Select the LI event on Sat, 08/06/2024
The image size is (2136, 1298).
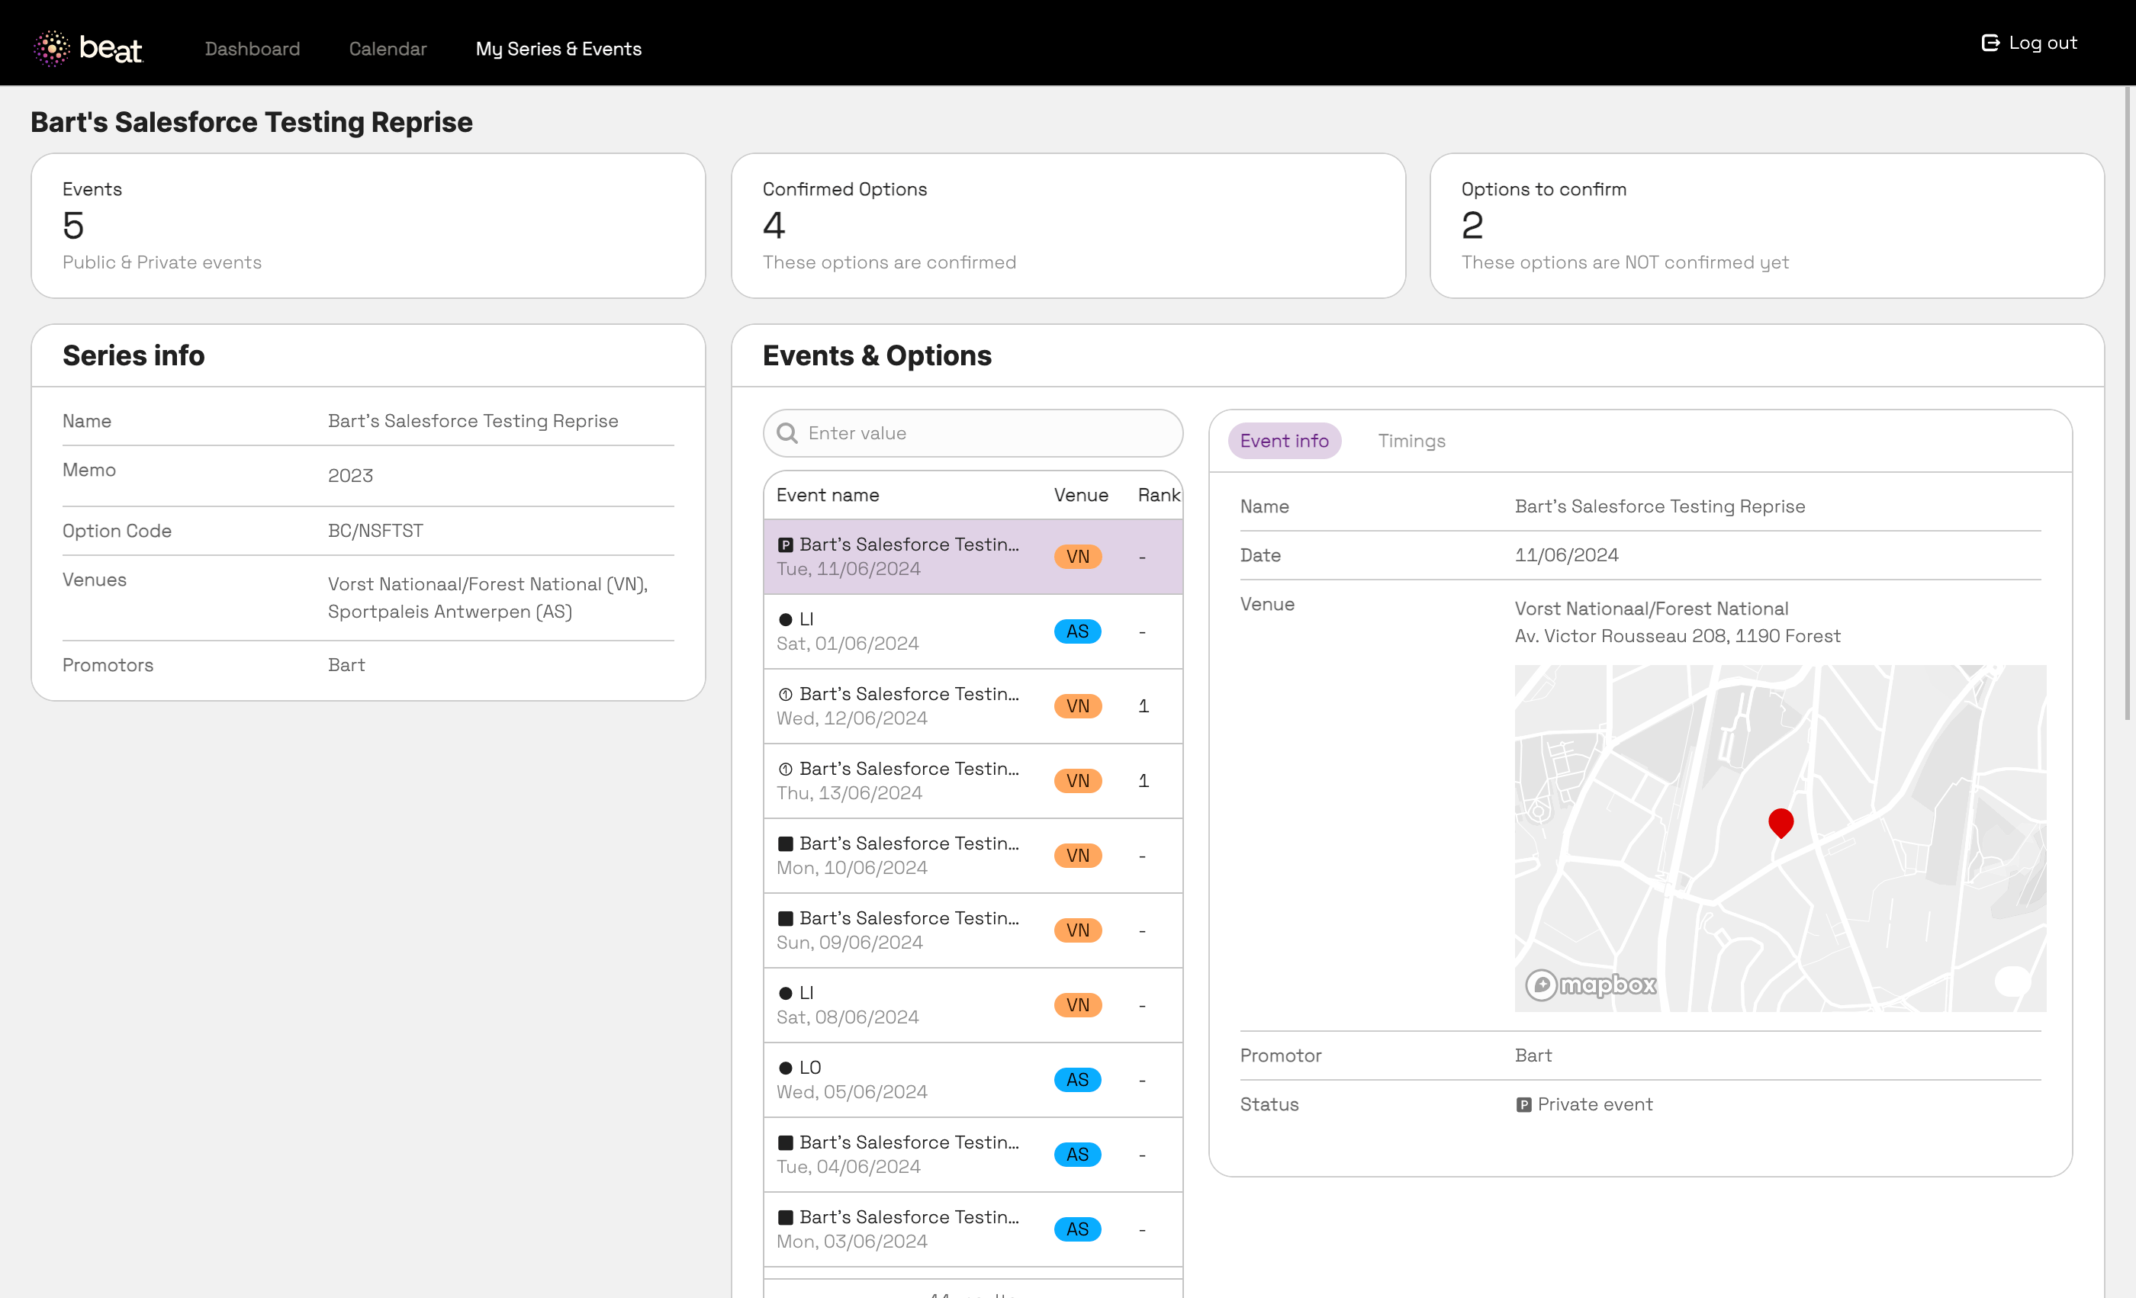pyautogui.click(x=973, y=1005)
